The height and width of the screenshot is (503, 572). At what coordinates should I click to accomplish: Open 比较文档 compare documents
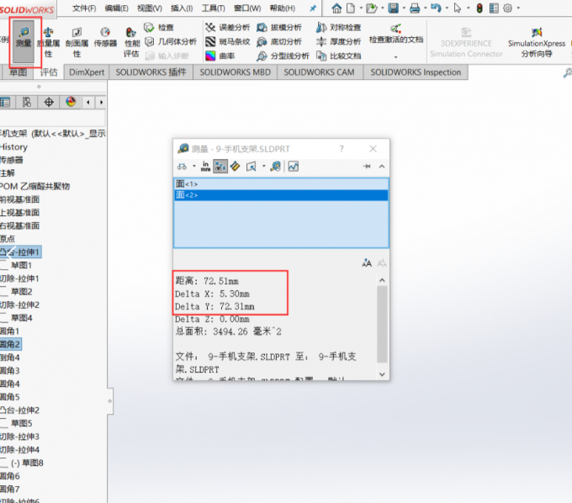338,56
